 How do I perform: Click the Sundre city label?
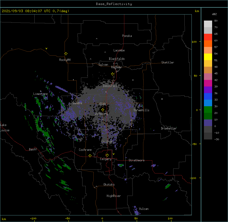77,103
